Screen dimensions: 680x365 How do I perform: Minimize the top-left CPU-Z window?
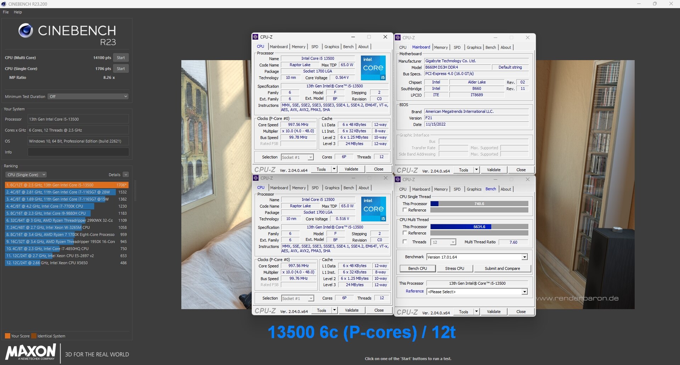353,37
